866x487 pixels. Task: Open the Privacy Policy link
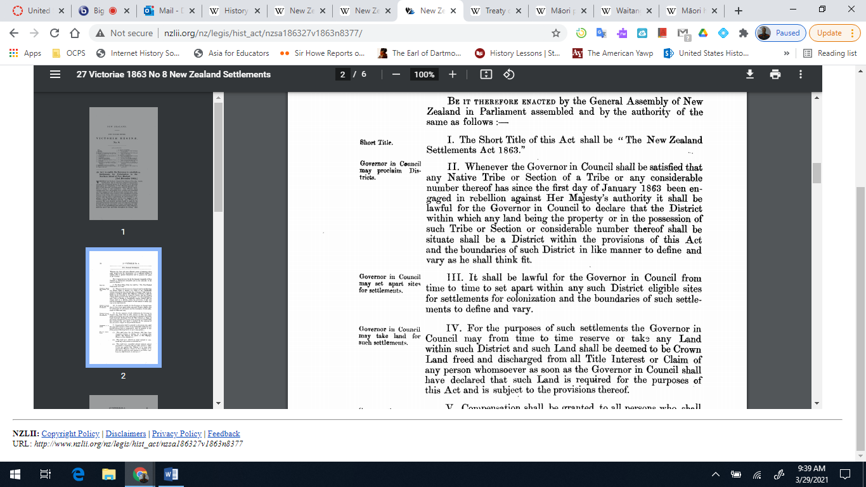coord(177,434)
